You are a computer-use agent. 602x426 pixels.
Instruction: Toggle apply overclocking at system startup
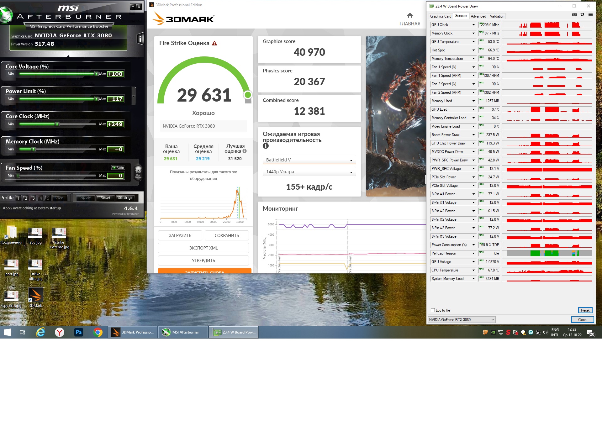pos(32,208)
